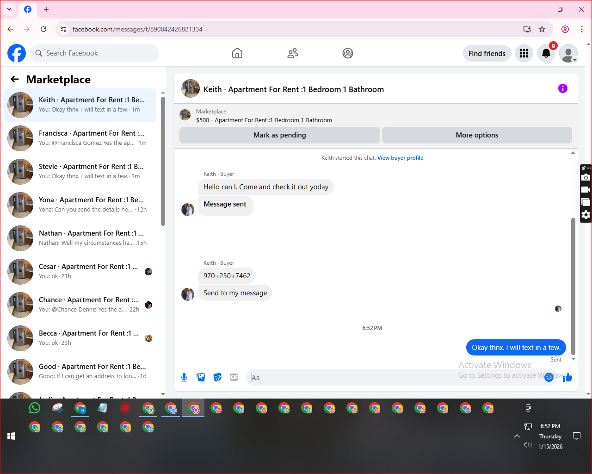Open the red record app in taskbar
The height and width of the screenshot is (474, 592).
tap(125, 408)
